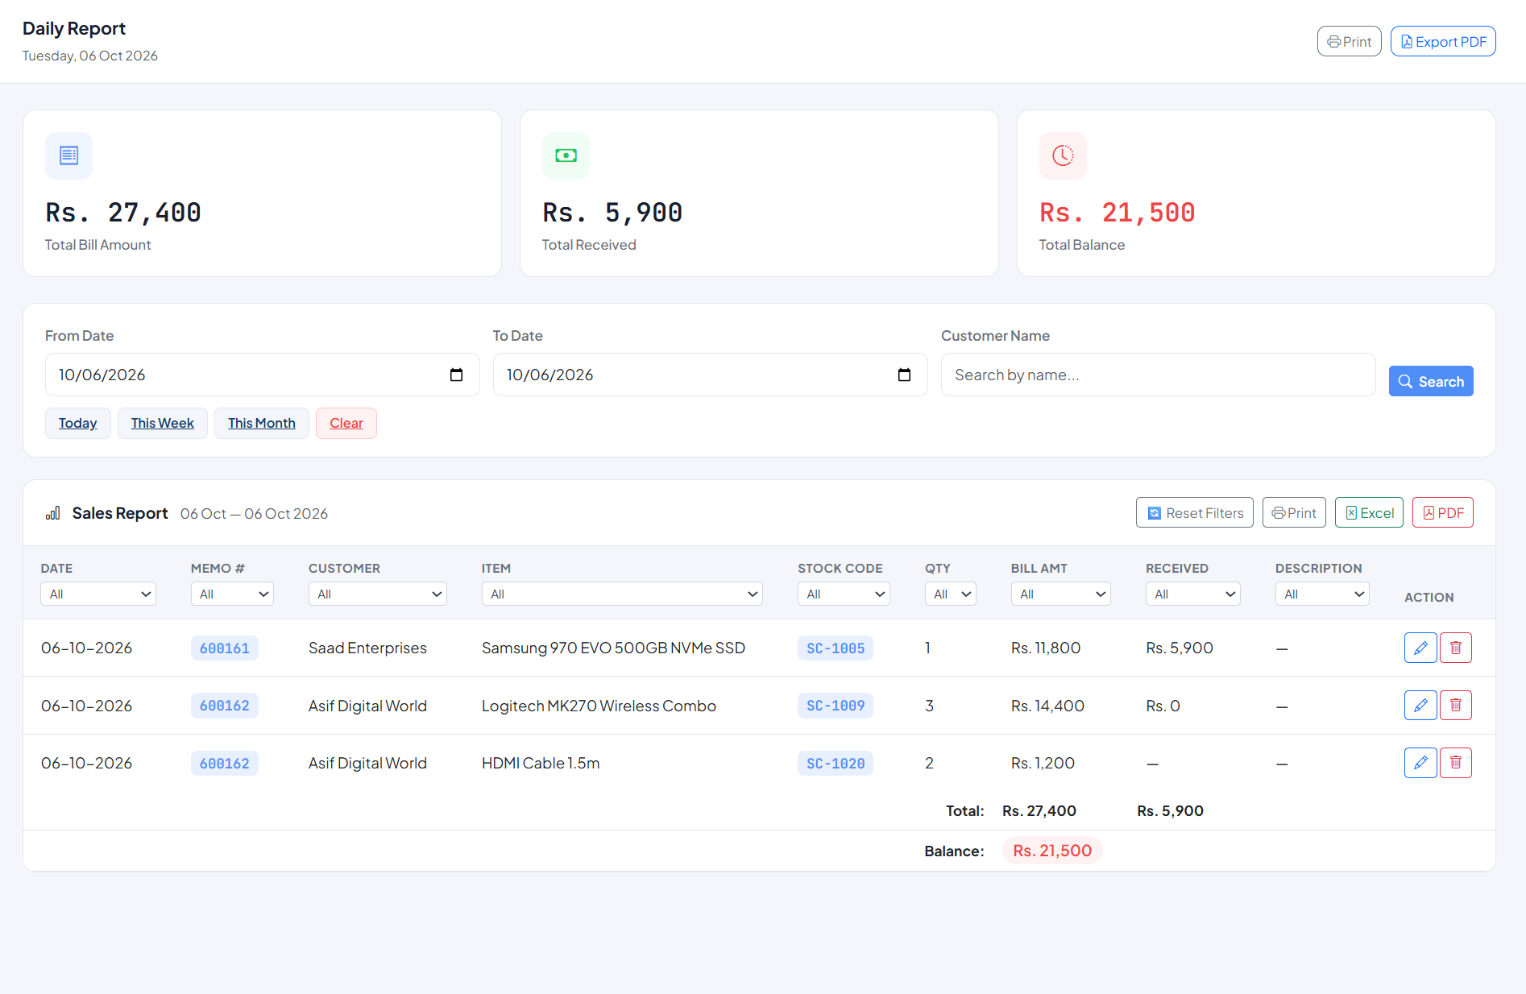This screenshot has height=994, width=1526.
Task: Open the STOCK CODE column filter dropdown
Action: coord(844,594)
